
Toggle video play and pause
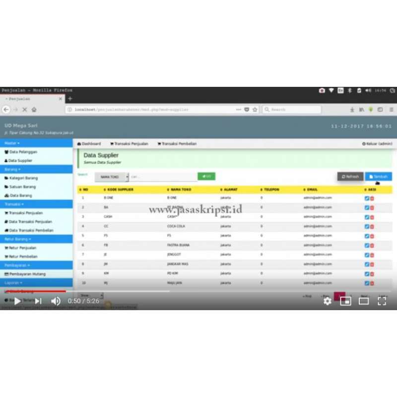click(x=17, y=301)
